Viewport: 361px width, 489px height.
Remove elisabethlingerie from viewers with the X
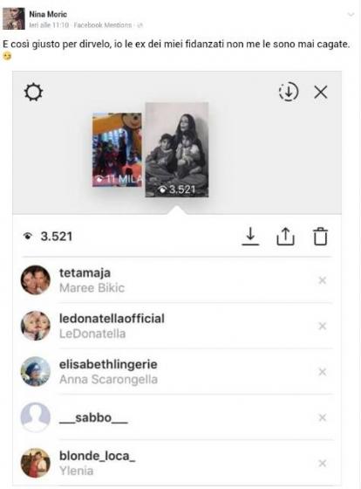click(x=323, y=372)
